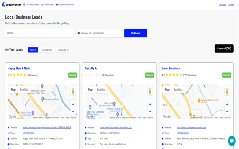Click Street View pegman on Happy Hair map
Image resolution: width=239 pixels, height=149 pixels.
73,91
